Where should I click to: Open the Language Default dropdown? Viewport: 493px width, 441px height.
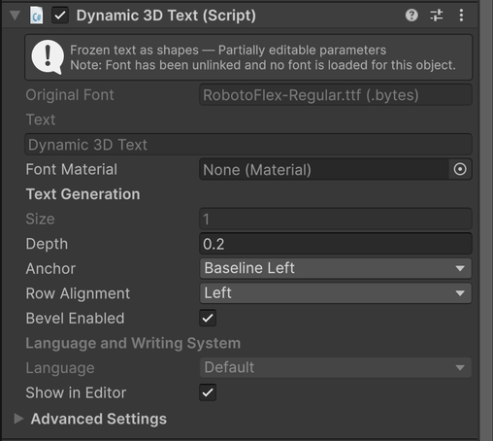[336, 367]
